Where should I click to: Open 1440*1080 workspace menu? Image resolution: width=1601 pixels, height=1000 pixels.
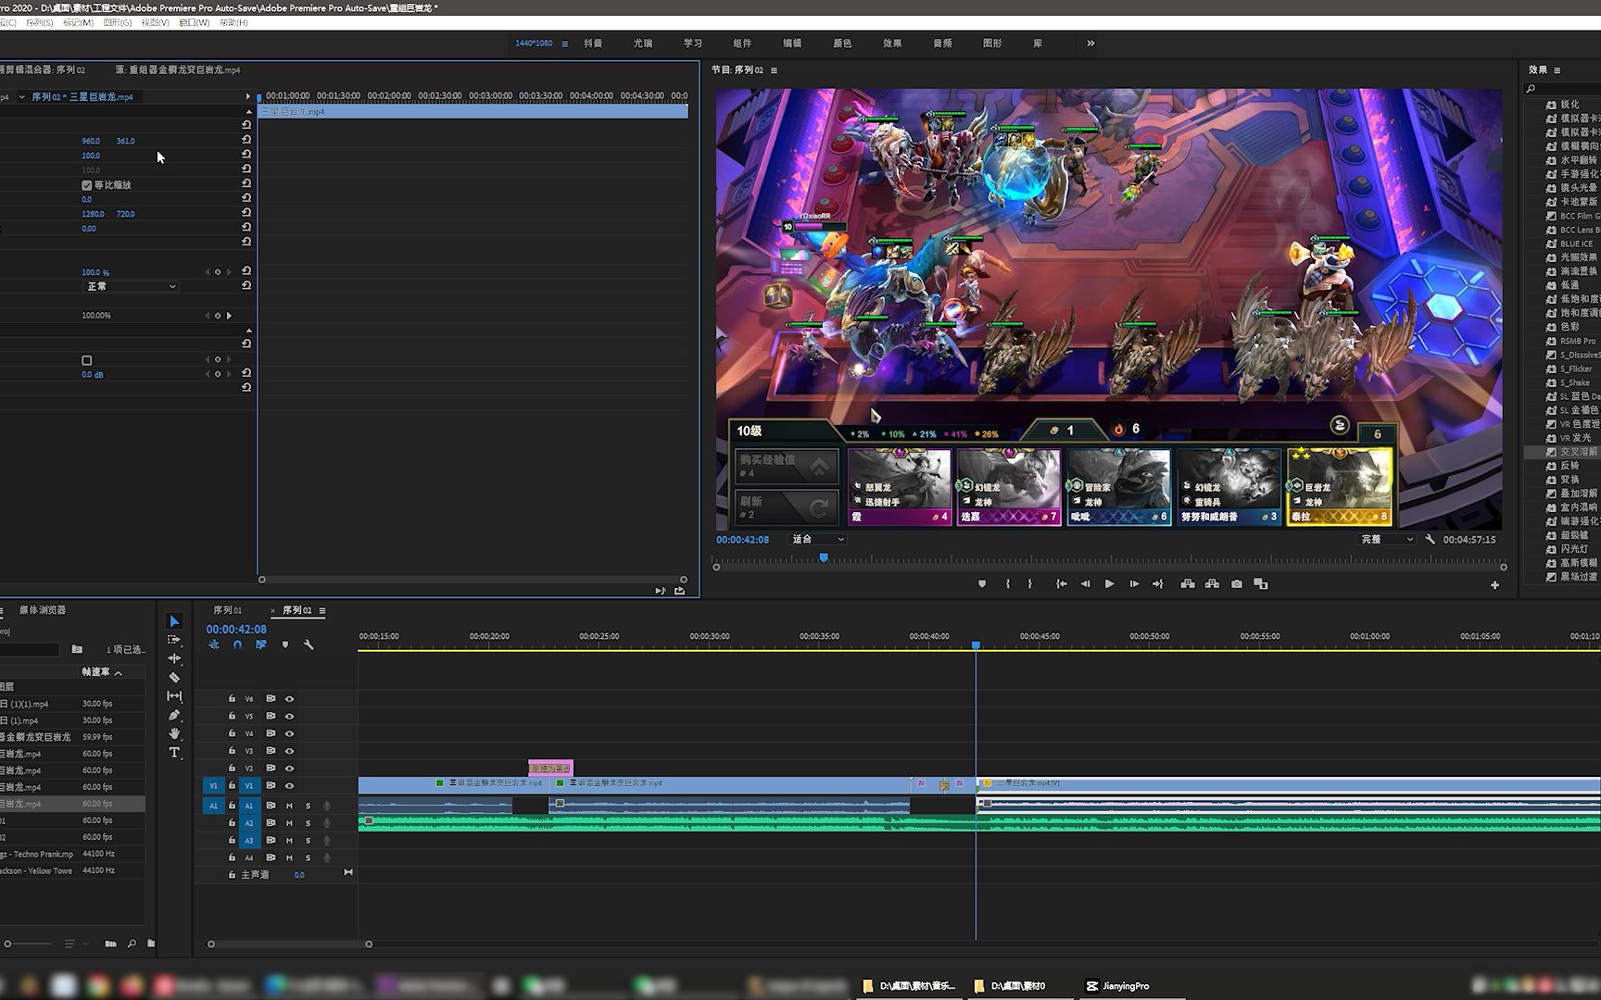point(564,44)
